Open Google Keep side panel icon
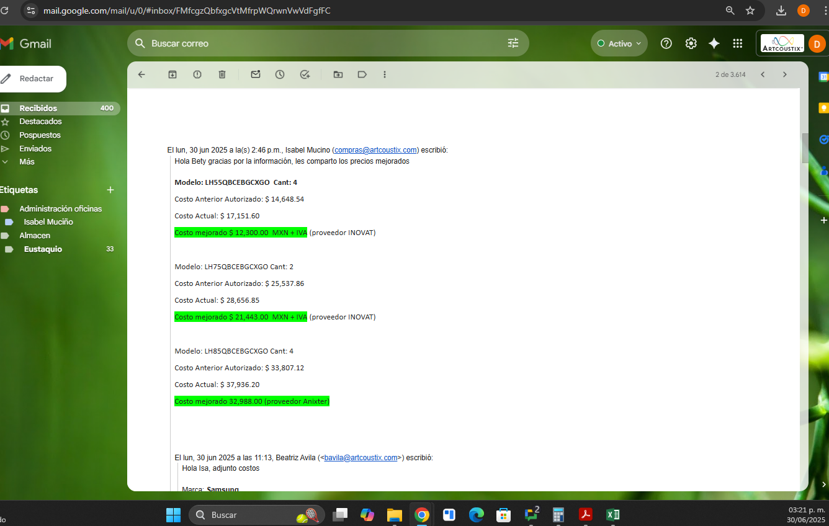Screen dimensions: 829x526 tap(823, 108)
